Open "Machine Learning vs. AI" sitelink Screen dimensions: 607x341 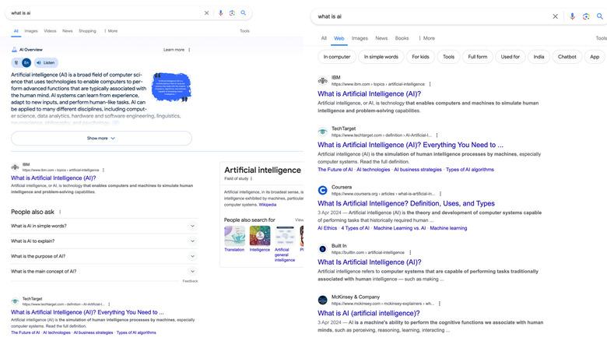(399, 228)
